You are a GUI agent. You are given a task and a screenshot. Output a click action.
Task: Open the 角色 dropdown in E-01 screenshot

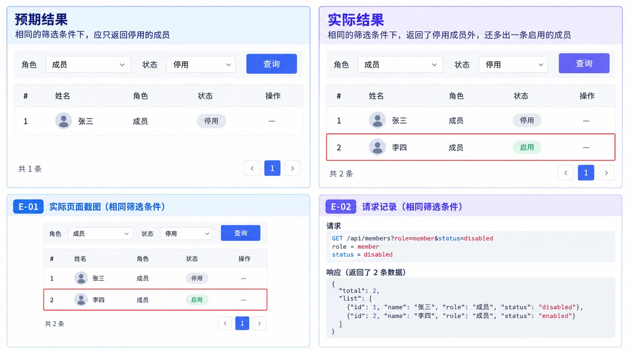pyautogui.click(x=100, y=234)
